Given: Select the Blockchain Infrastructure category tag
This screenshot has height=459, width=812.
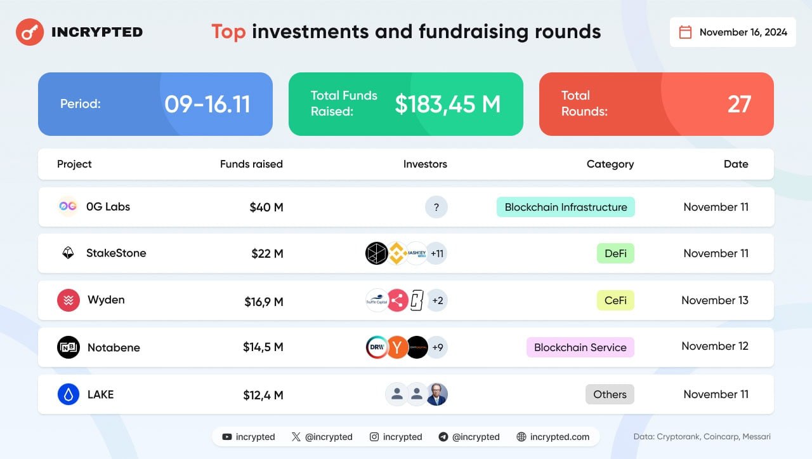Looking at the screenshot, I should [566, 207].
